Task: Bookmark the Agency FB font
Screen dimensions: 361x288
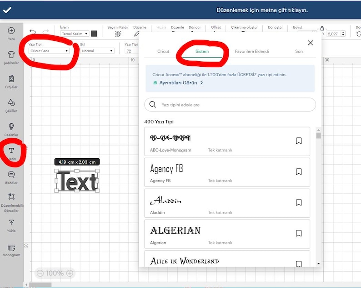Action: pyautogui.click(x=299, y=171)
